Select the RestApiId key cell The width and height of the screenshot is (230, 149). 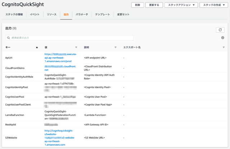click(10, 125)
